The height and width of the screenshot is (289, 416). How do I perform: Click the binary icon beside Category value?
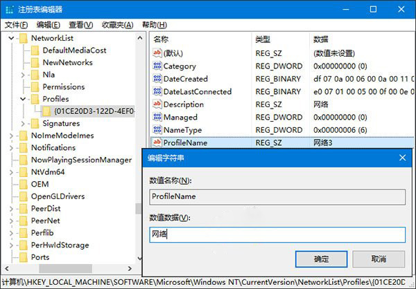(157, 66)
